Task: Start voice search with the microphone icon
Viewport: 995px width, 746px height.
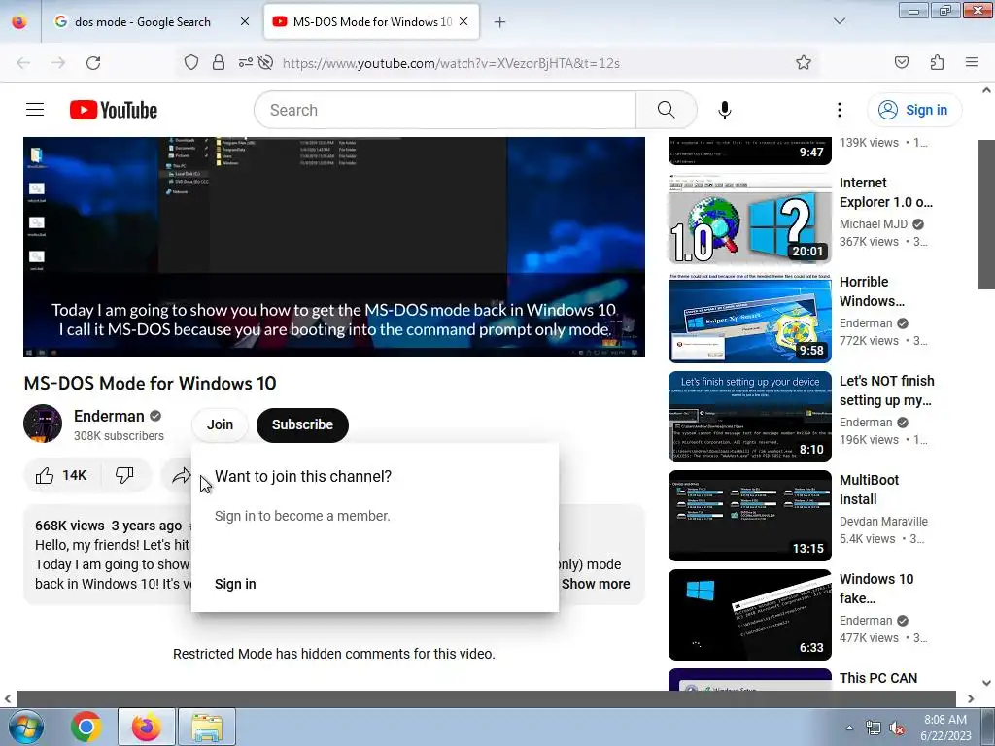Action: pyautogui.click(x=724, y=110)
